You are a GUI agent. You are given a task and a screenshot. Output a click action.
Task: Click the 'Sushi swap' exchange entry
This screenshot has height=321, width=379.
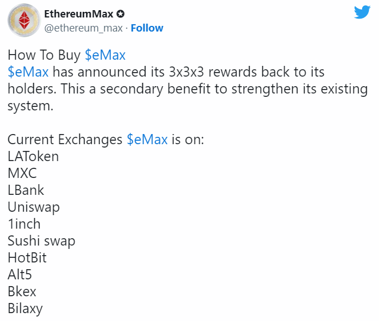click(x=42, y=240)
